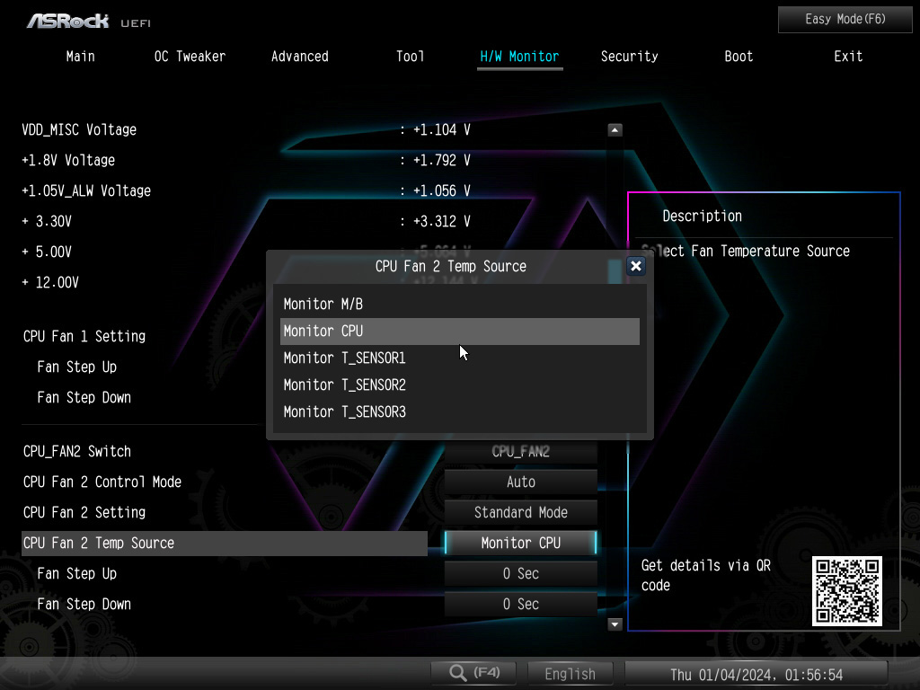
Task: Click the + 12.00V row
Action: [50, 282]
